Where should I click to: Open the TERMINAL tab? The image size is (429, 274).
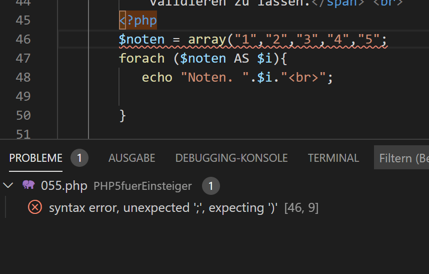[333, 158]
